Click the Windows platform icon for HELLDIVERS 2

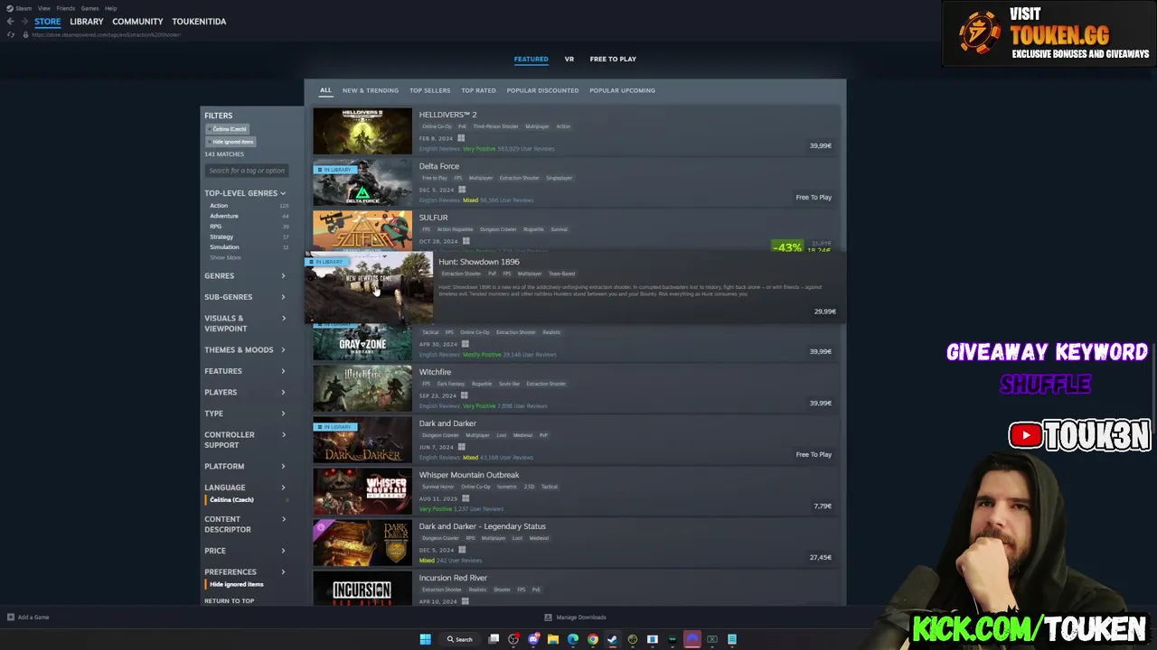(461, 138)
